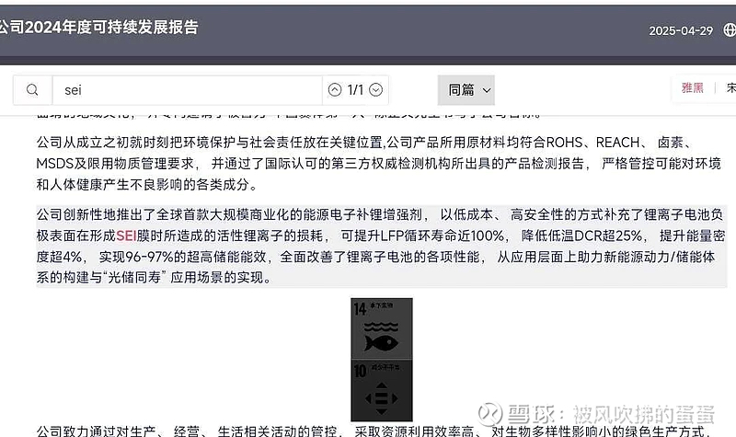Select the highlighted SEI keyword match

(x=126, y=236)
